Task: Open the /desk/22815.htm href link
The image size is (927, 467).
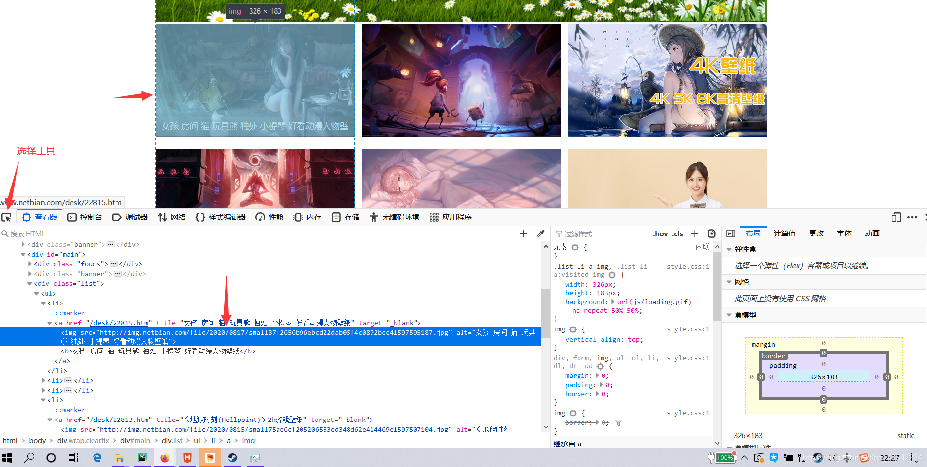Action: 119,323
